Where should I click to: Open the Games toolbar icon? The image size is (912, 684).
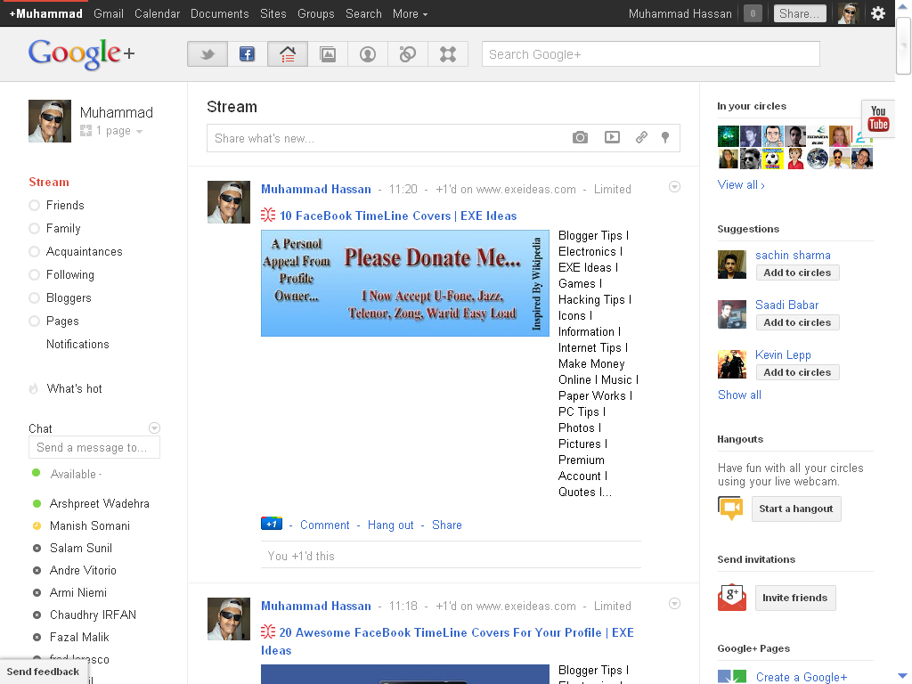448,54
